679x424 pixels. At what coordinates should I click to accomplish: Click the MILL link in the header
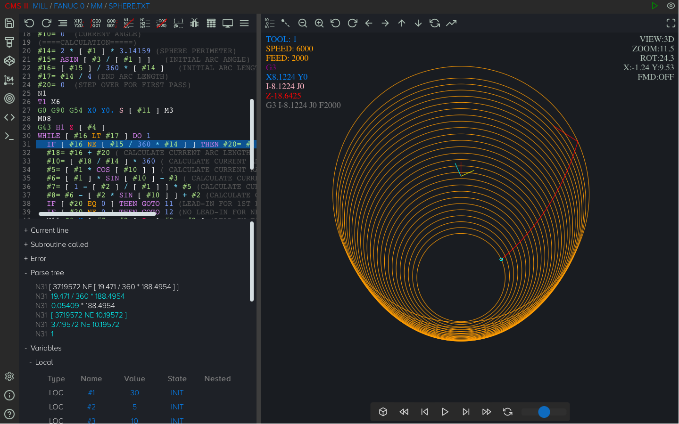tap(40, 6)
